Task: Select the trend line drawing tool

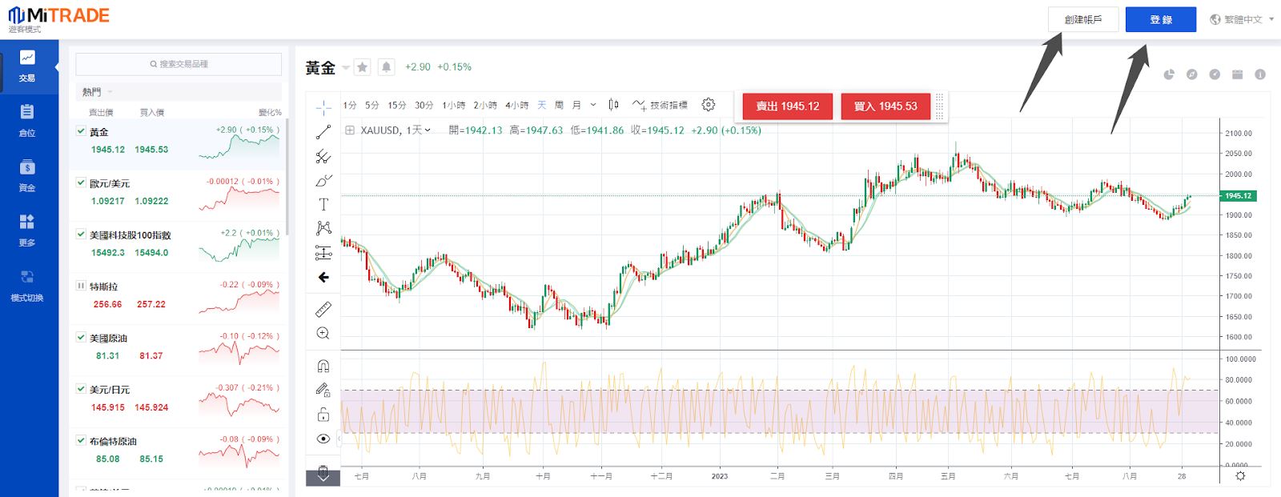Action: point(323,132)
